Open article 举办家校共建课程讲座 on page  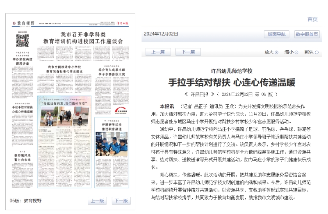pyautogui.click(x=22, y=59)
